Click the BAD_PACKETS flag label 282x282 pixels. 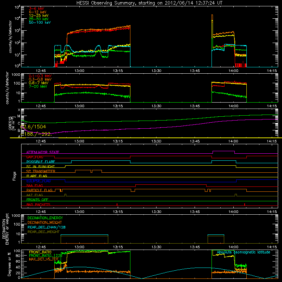pos(38,204)
